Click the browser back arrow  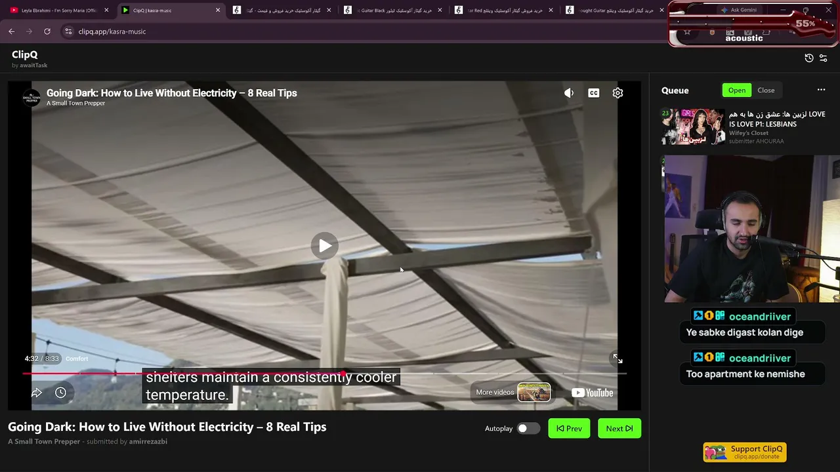[x=11, y=31]
